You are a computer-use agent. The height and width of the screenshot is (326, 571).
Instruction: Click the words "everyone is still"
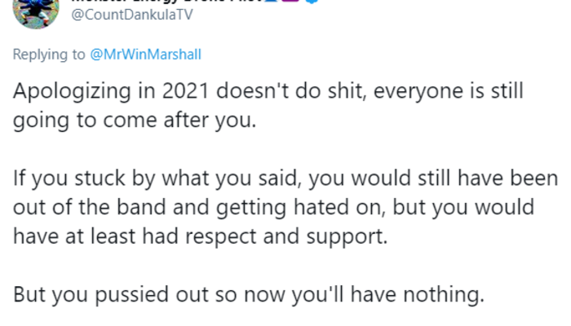tap(462, 91)
